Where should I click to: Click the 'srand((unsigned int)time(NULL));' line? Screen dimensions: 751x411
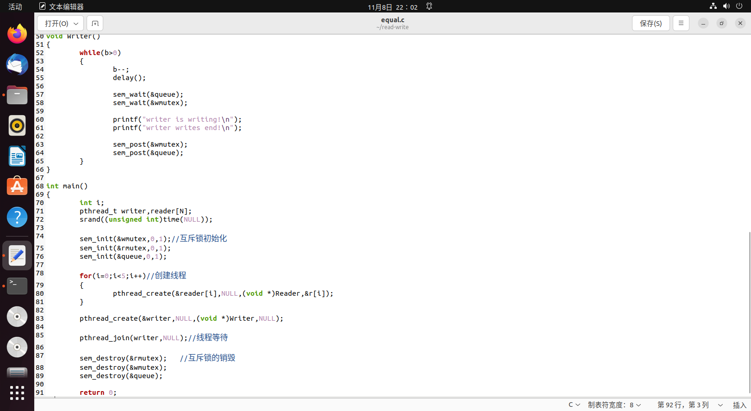[x=146, y=219]
